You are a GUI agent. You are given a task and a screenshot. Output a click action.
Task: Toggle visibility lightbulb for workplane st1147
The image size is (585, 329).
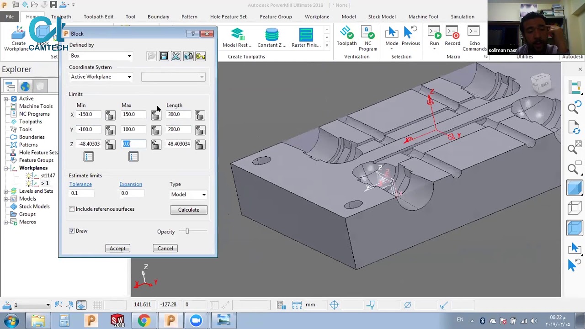[28, 176]
